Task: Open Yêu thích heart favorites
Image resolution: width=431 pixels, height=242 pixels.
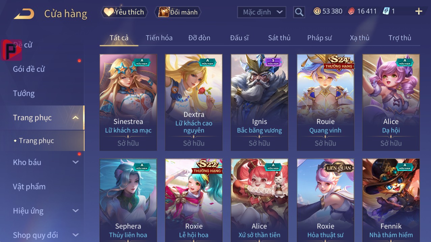Action: pyautogui.click(x=124, y=12)
